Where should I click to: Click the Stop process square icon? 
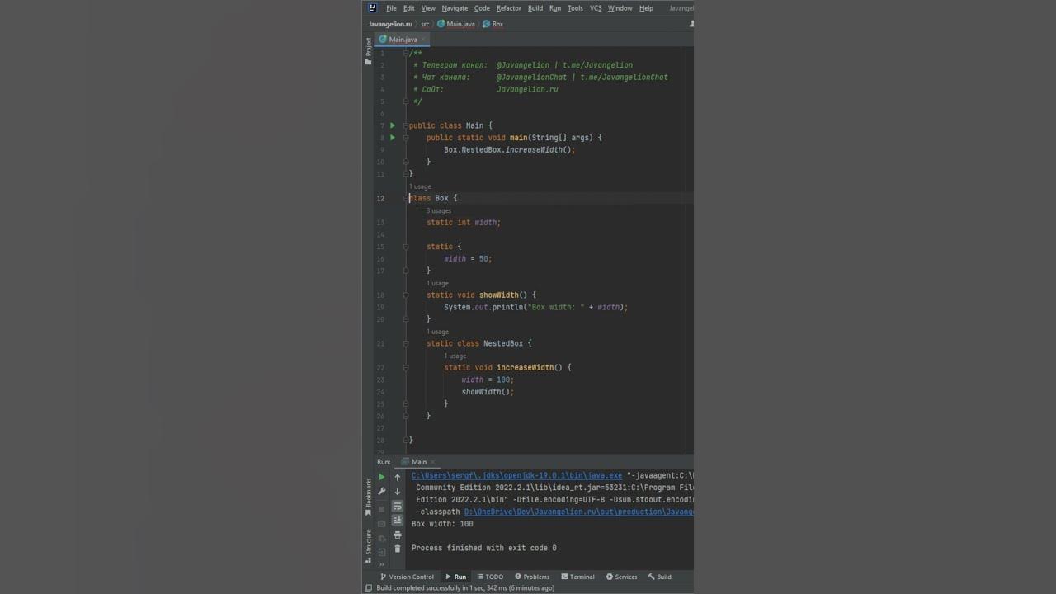(381, 508)
